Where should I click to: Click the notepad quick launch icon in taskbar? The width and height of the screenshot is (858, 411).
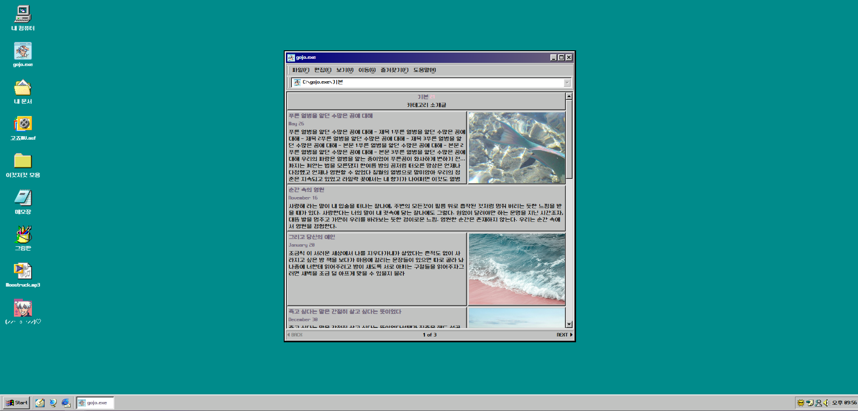point(40,403)
